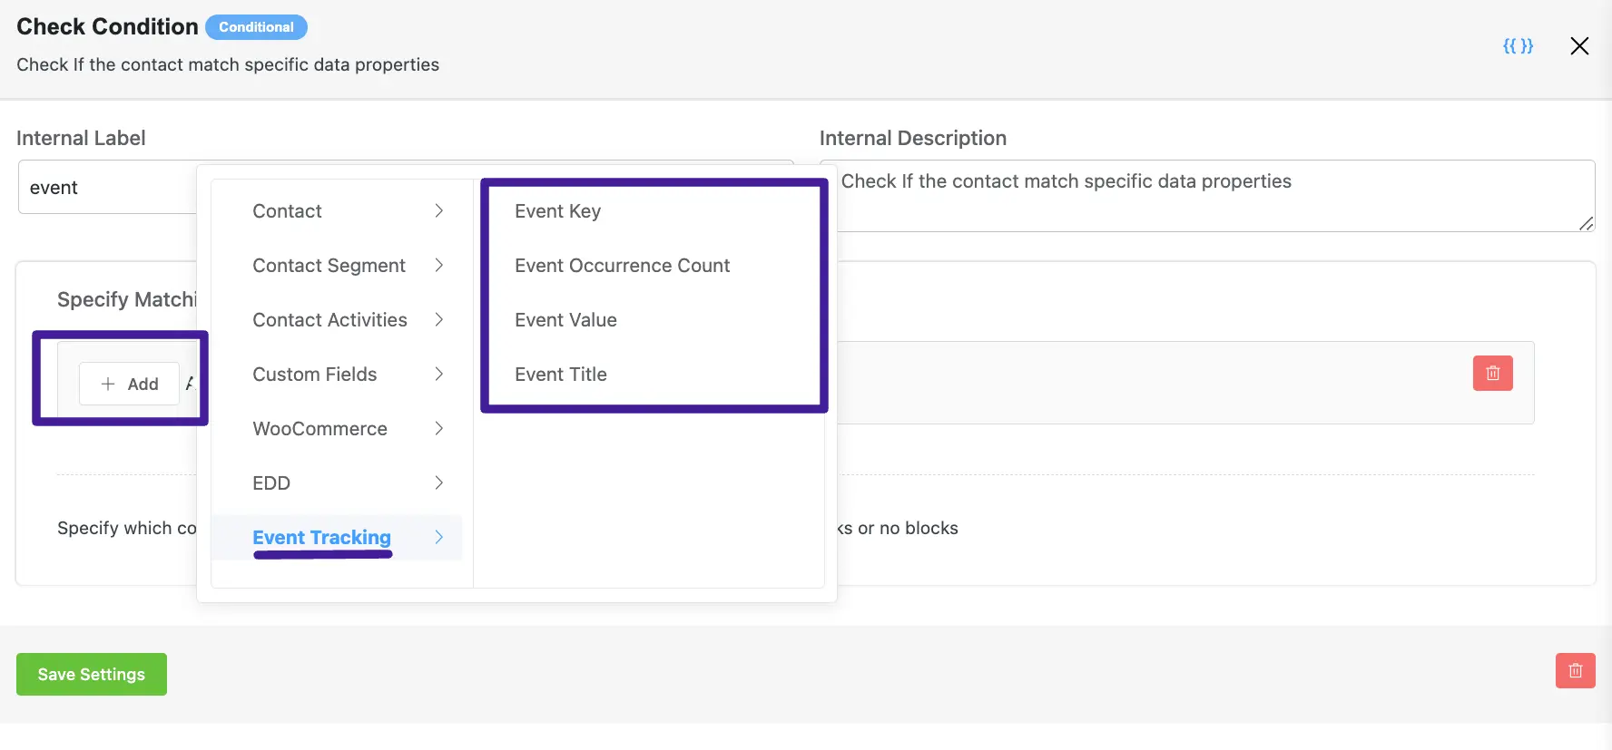Expand Custom Fields via its chevron arrow
1612x750 pixels.
click(x=439, y=374)
